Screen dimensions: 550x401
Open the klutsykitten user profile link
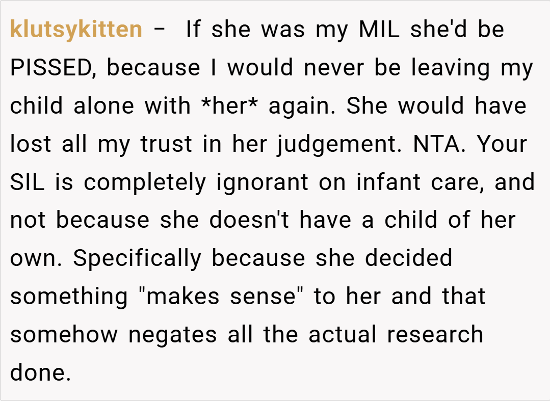click(76, 30)
